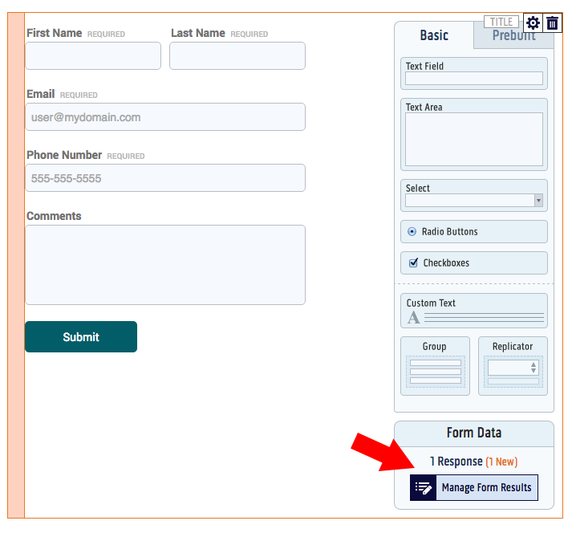
Task: Choose the Checkboxes element
Action: point(474,263)
